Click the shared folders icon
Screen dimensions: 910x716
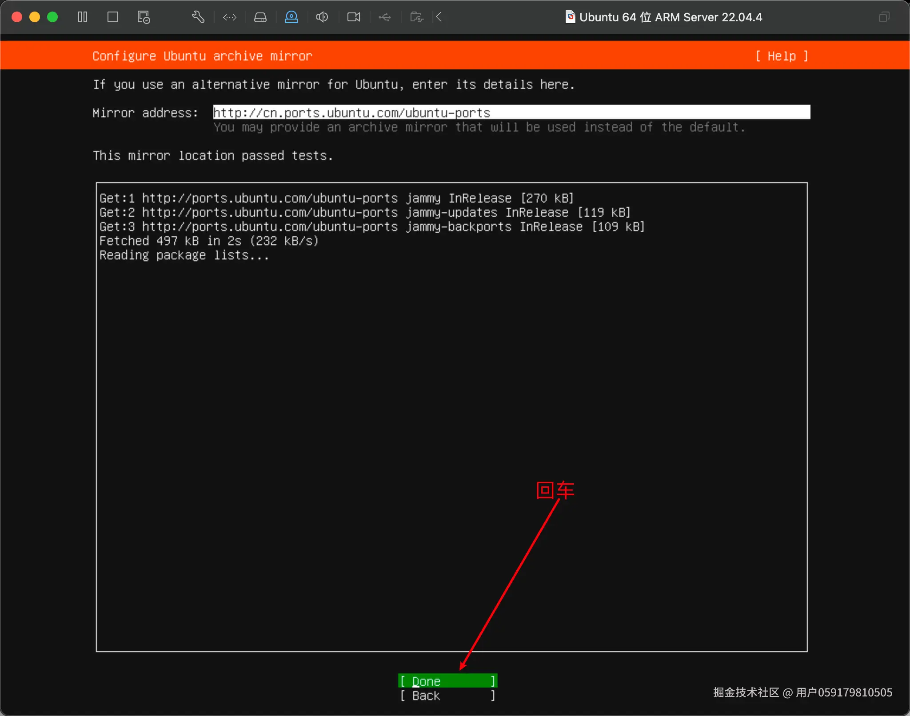click(x=416, y=17)
